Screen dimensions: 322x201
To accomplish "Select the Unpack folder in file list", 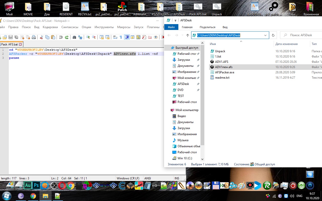I will [x=220, y=51].
